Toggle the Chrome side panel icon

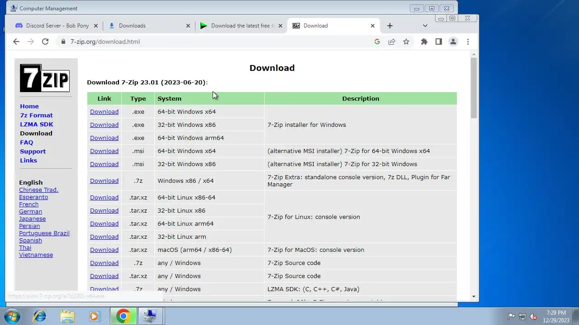click(438, 42)
